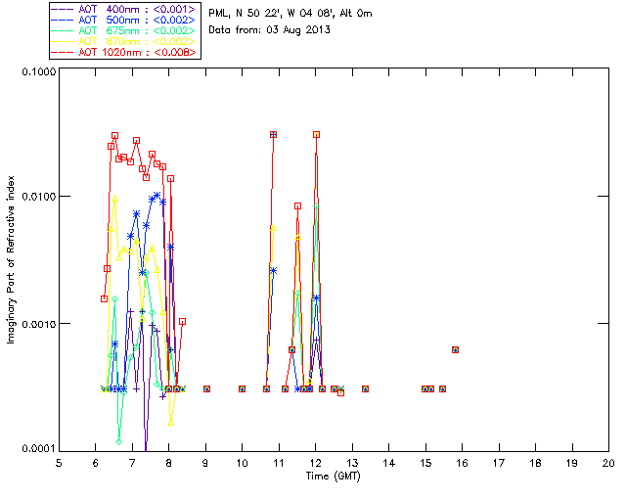Click the x-axis tick label 16
Image resolution: width=626 pixels, height=501 pixels.
click(463, 463)
